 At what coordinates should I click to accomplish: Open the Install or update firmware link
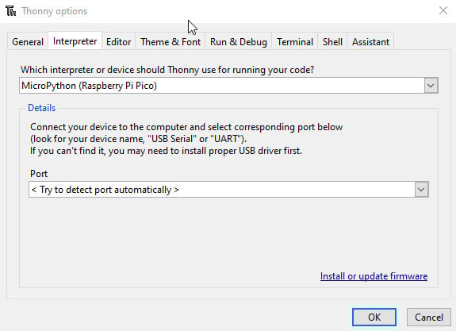374,276
